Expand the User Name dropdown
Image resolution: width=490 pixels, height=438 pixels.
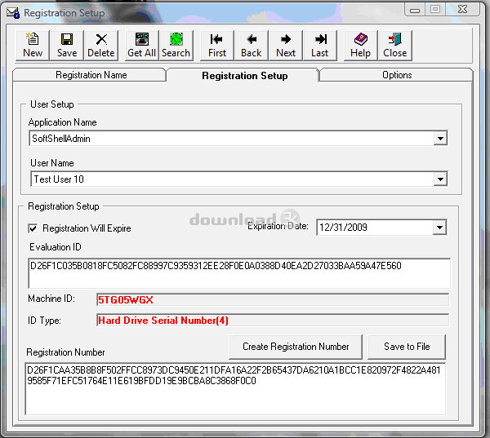point(440,179)
